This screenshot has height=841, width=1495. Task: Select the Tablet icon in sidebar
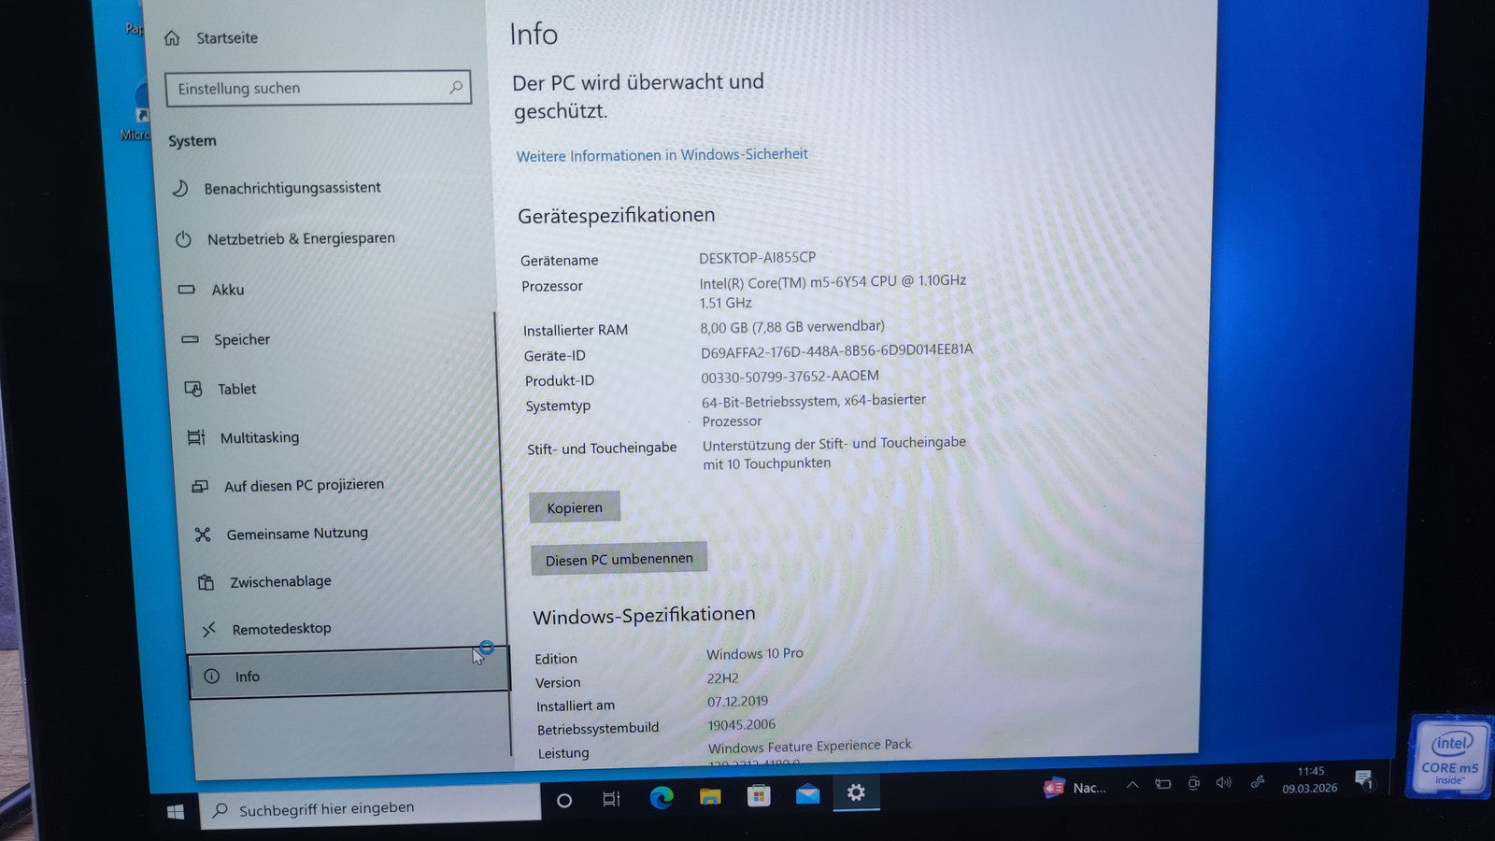click(x=193, y=389)
